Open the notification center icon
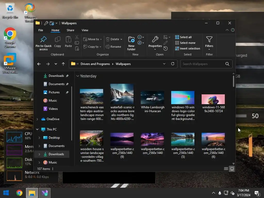264x198 pixels. (x=257, y=193)
